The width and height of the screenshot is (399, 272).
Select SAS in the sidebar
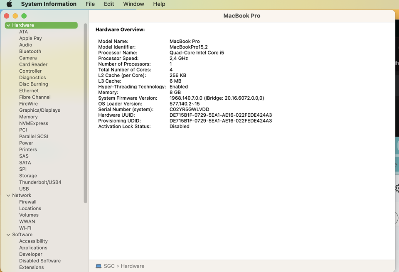tap(24, 156)
